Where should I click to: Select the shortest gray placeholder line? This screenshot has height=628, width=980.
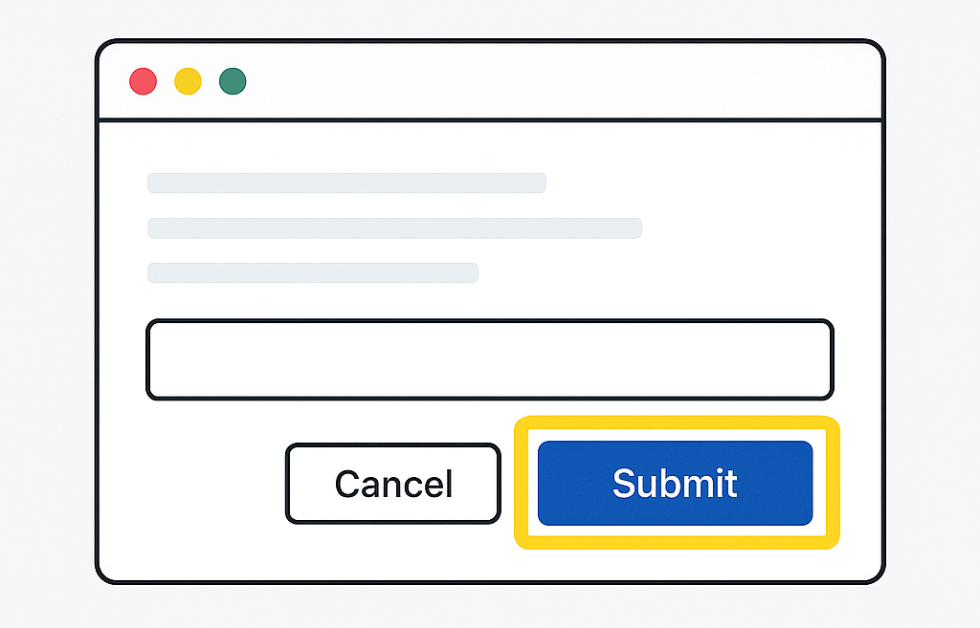tap(313, 272)
